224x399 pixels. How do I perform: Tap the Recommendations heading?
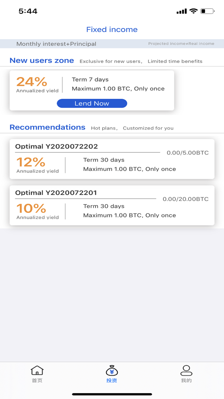pos(47,127)
